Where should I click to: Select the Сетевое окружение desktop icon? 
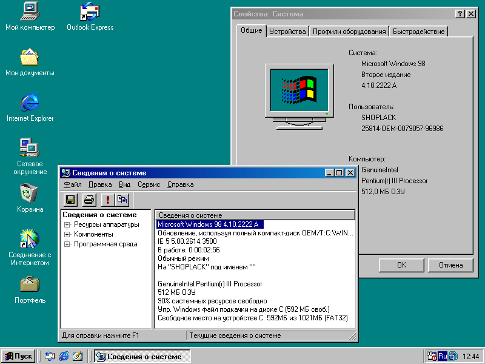click(x=30, y=157)
